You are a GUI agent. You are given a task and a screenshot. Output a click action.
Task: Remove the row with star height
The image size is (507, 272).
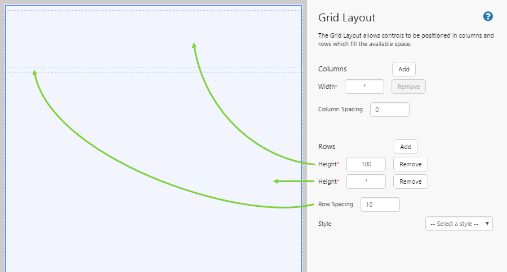tap(411, 182)
